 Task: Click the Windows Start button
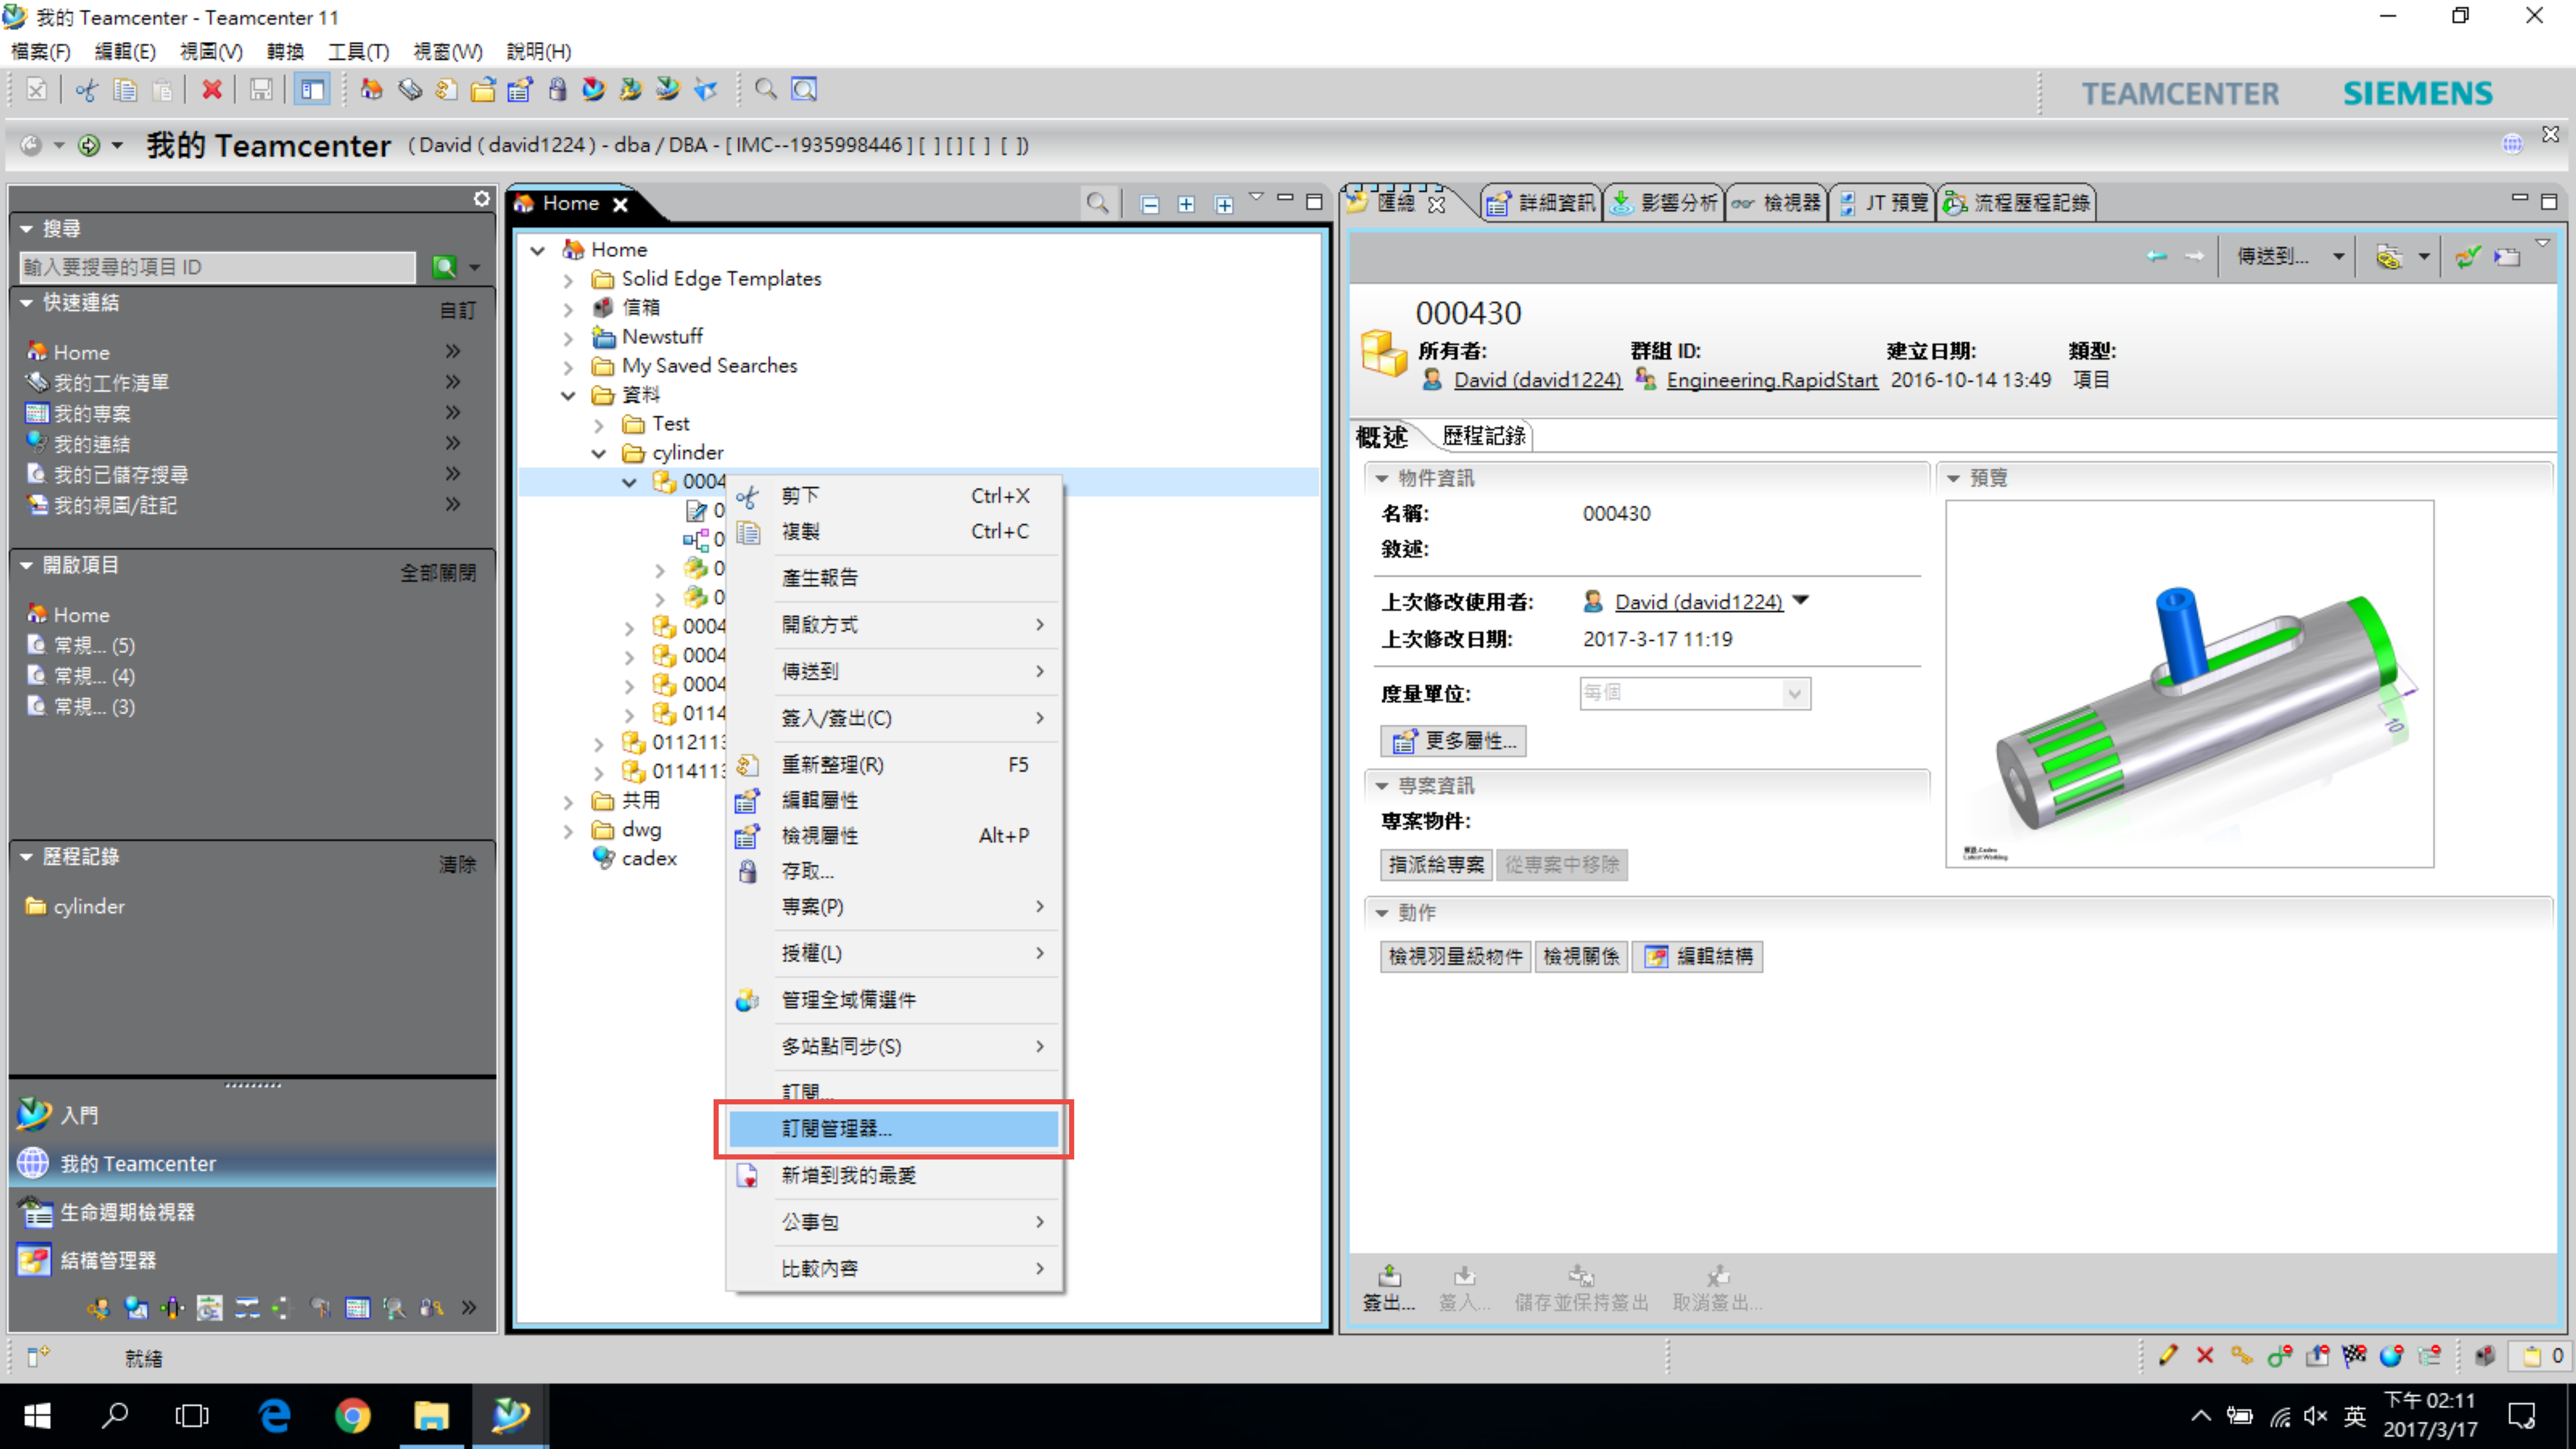37,1415
